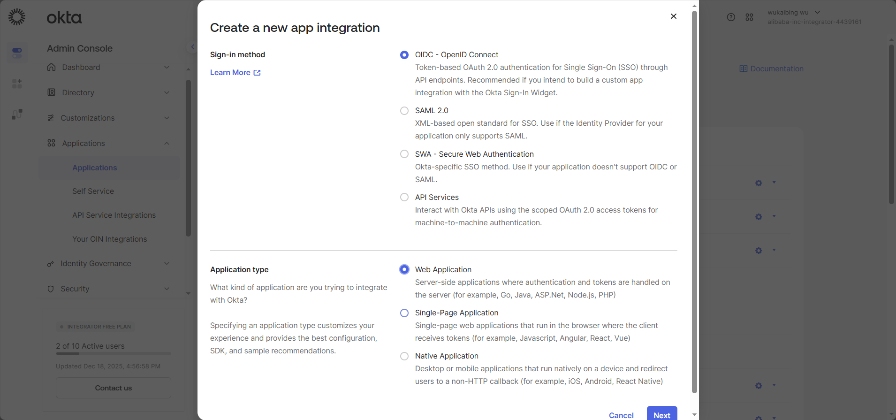Click the Dashboard home icon
The image size is (896, 420).
coord(52,67)
